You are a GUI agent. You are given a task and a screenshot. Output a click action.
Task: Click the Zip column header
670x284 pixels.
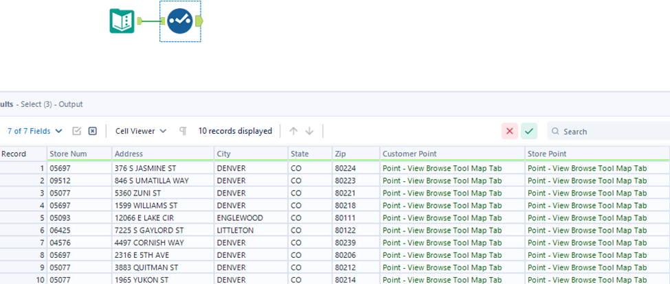click(357, 154)
